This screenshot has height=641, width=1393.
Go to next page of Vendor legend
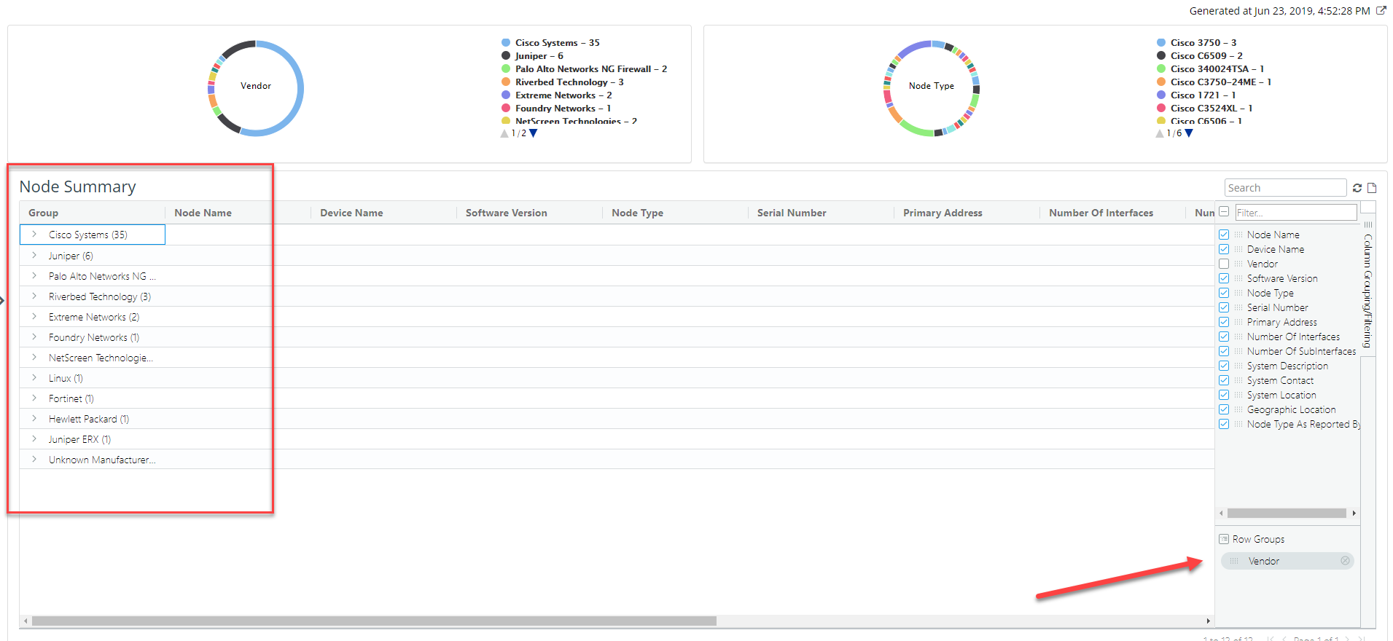534,133
